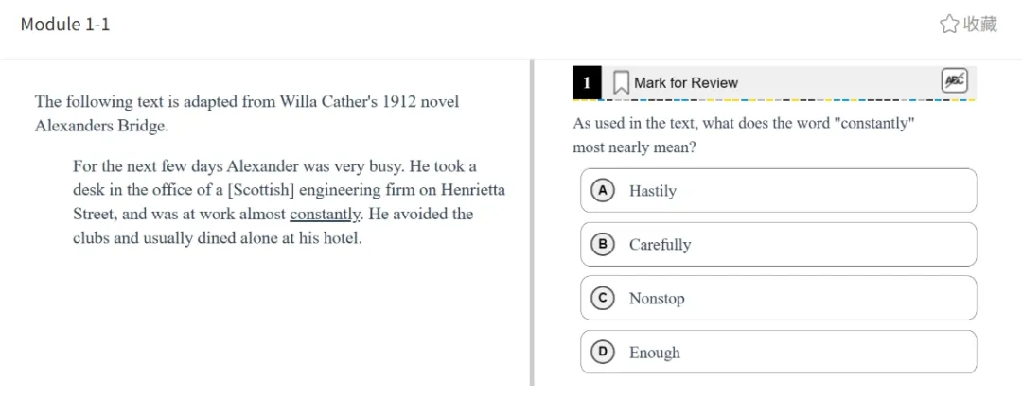Pick the answer text "Enough"
Screen dimensions: 1022x398
pos(654,353)
